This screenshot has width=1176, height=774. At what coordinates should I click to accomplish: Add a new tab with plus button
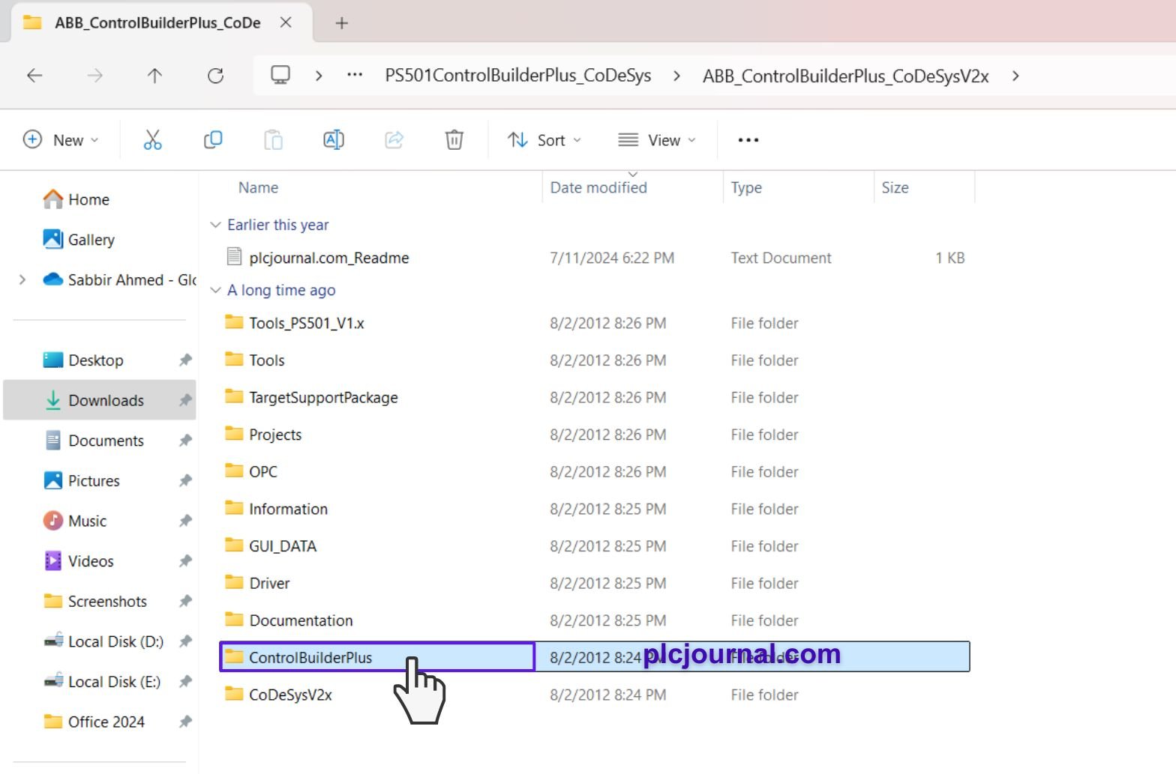coord(342,23)
